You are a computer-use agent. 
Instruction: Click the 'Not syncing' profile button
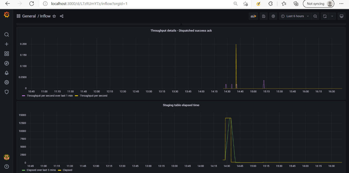pos(318,4)
